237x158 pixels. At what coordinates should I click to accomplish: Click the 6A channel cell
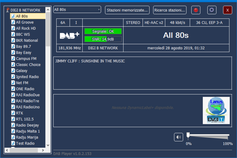click(x=63, y=23)
